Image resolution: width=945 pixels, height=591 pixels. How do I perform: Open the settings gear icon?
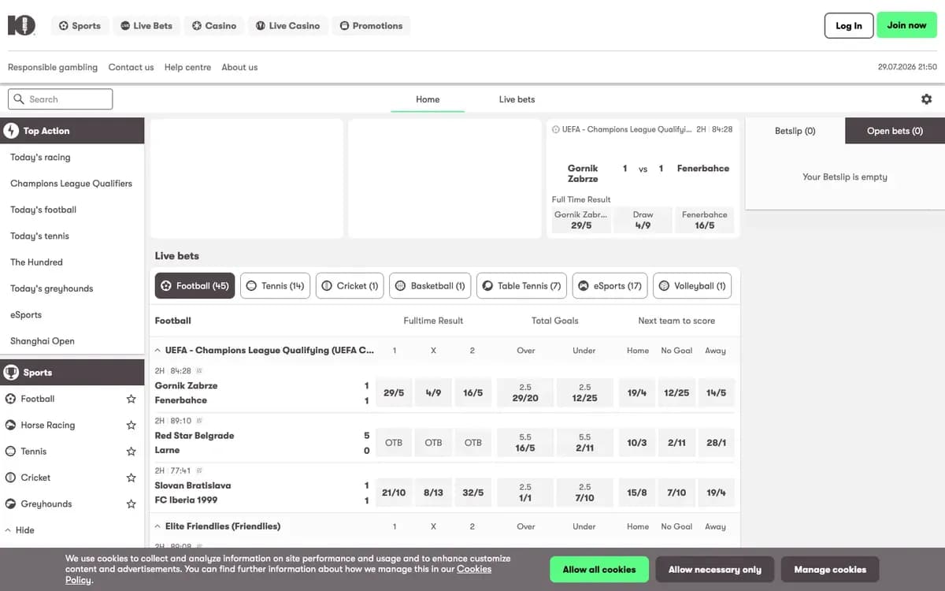tap(926, 99)
